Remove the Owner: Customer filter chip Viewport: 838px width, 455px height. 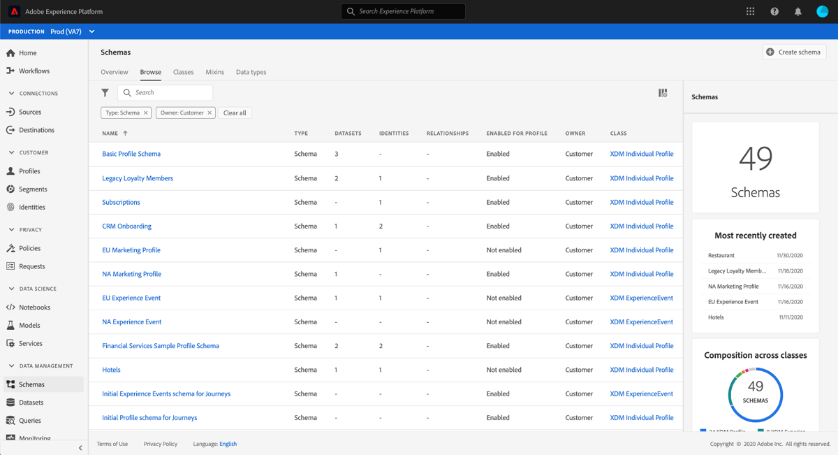(209, 113)
